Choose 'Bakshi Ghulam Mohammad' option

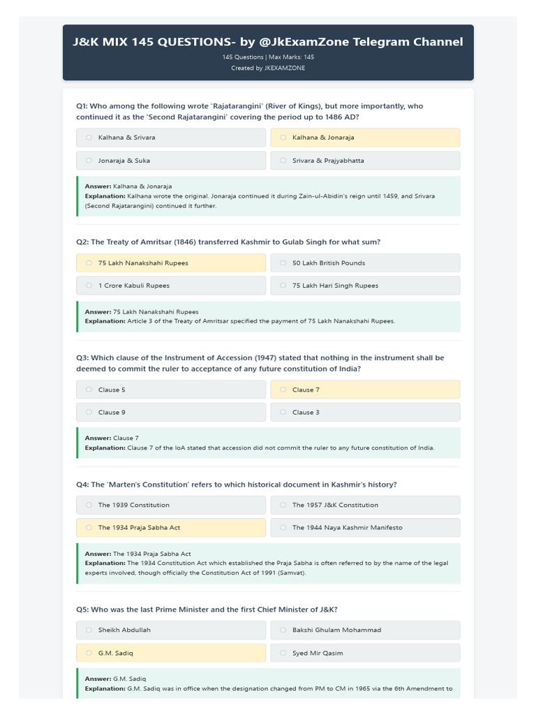click(x=365, y=630)
